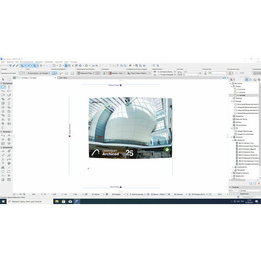
Task: Click the Archicad icon in the taskbar
Action: click(x=77, y=201)
